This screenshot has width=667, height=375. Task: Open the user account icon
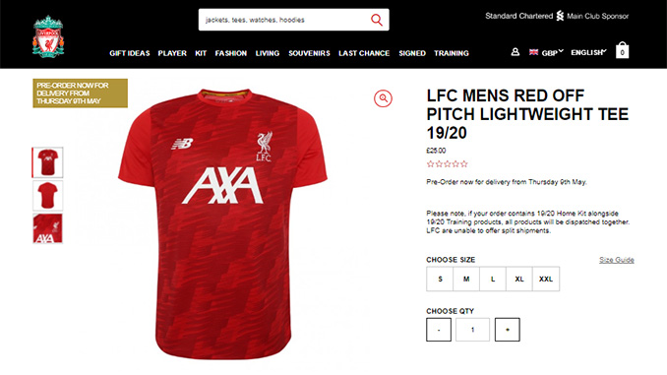(515, 52)
